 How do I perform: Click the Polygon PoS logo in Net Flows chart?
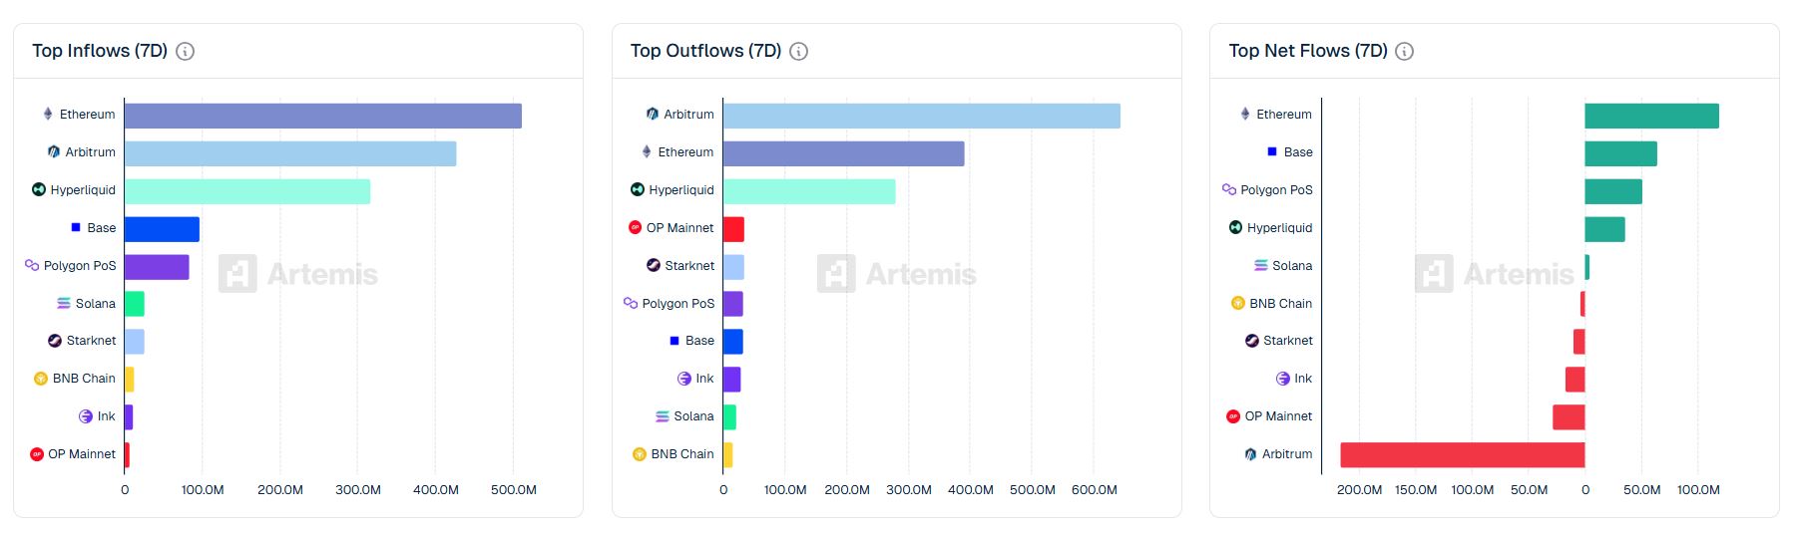(1229, 189)
